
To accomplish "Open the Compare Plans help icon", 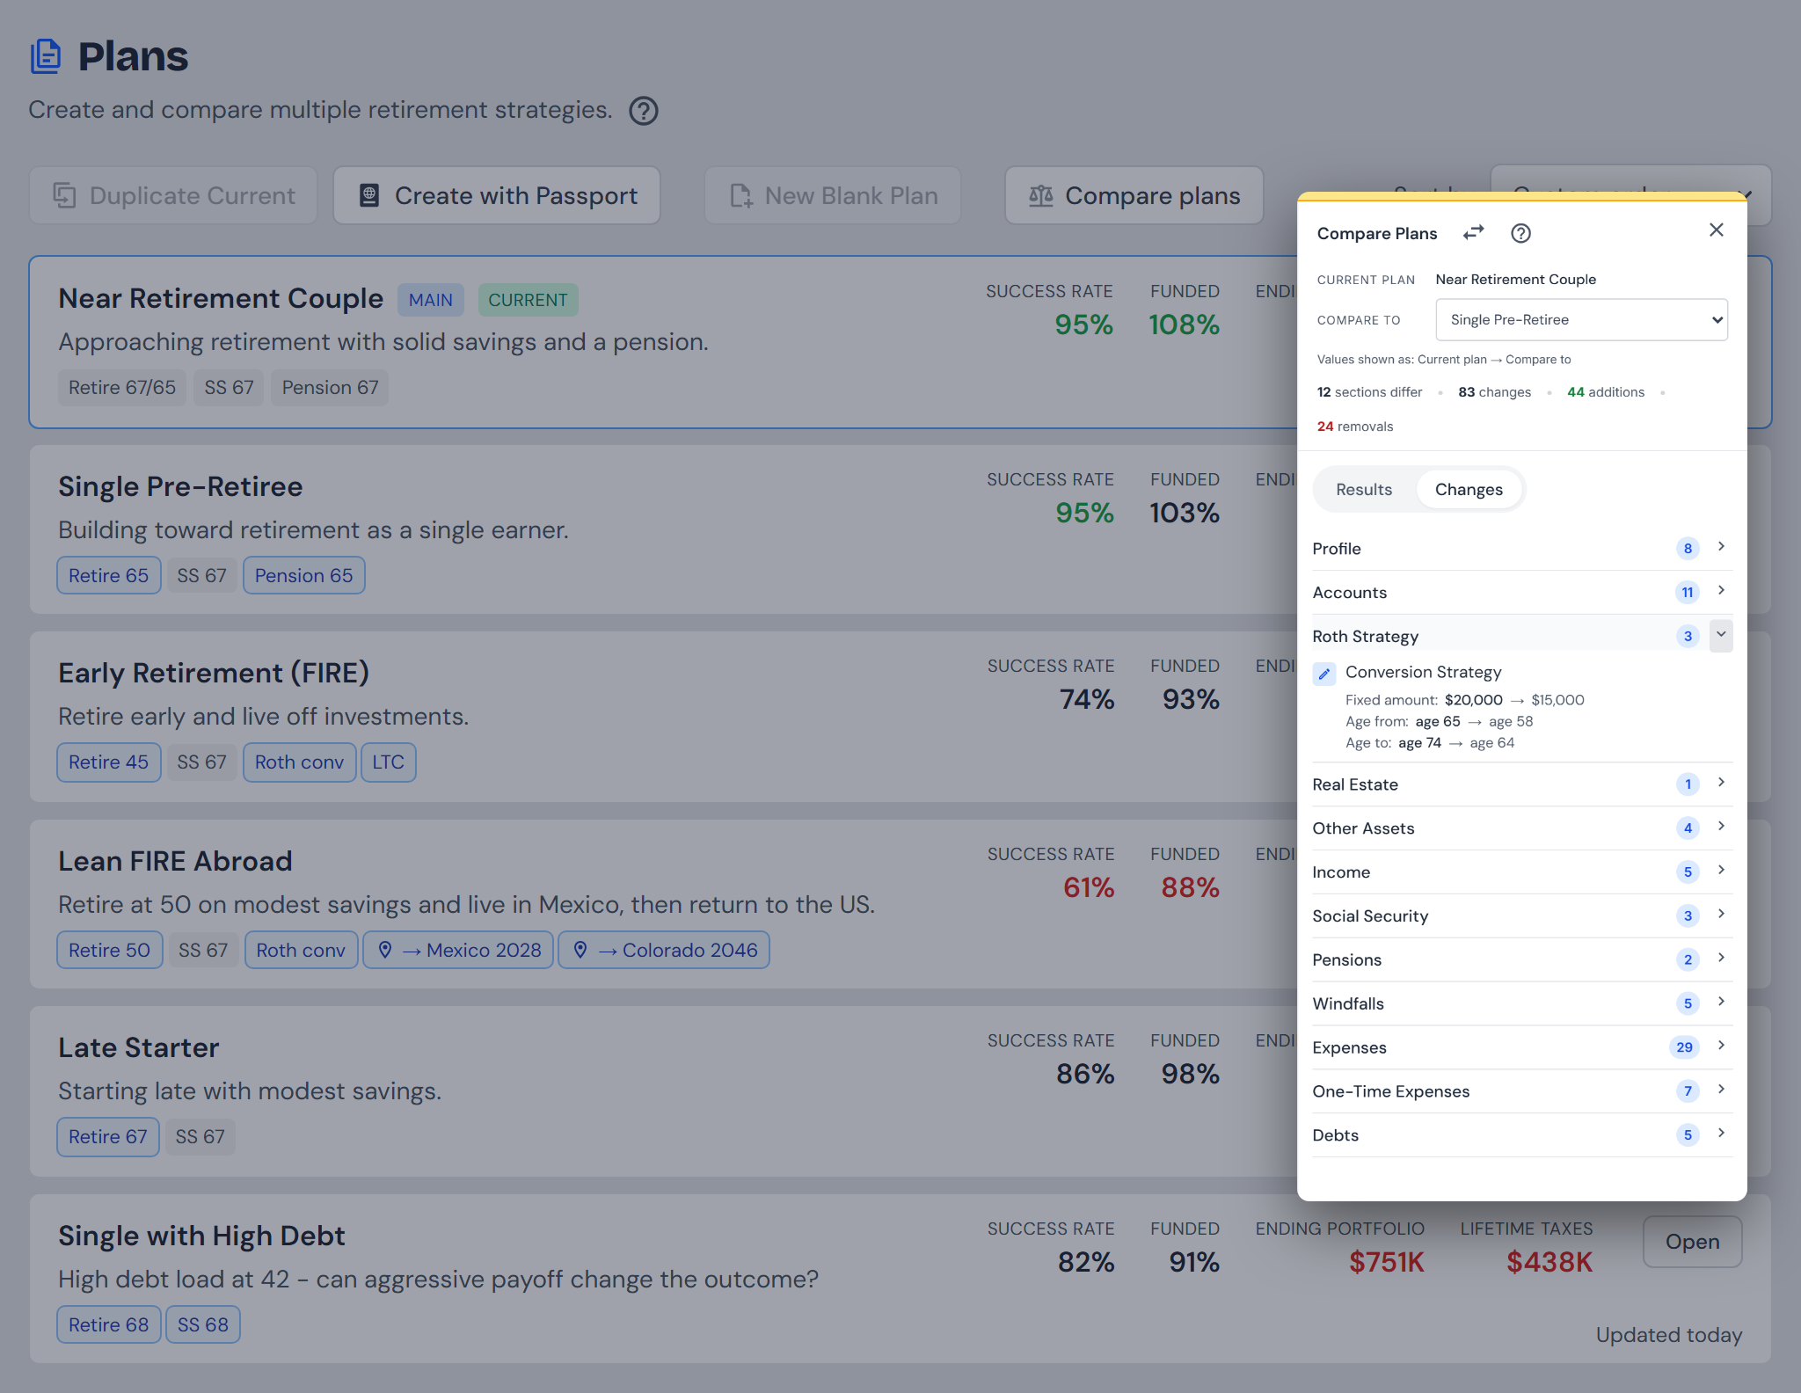I will (1520, 233).
